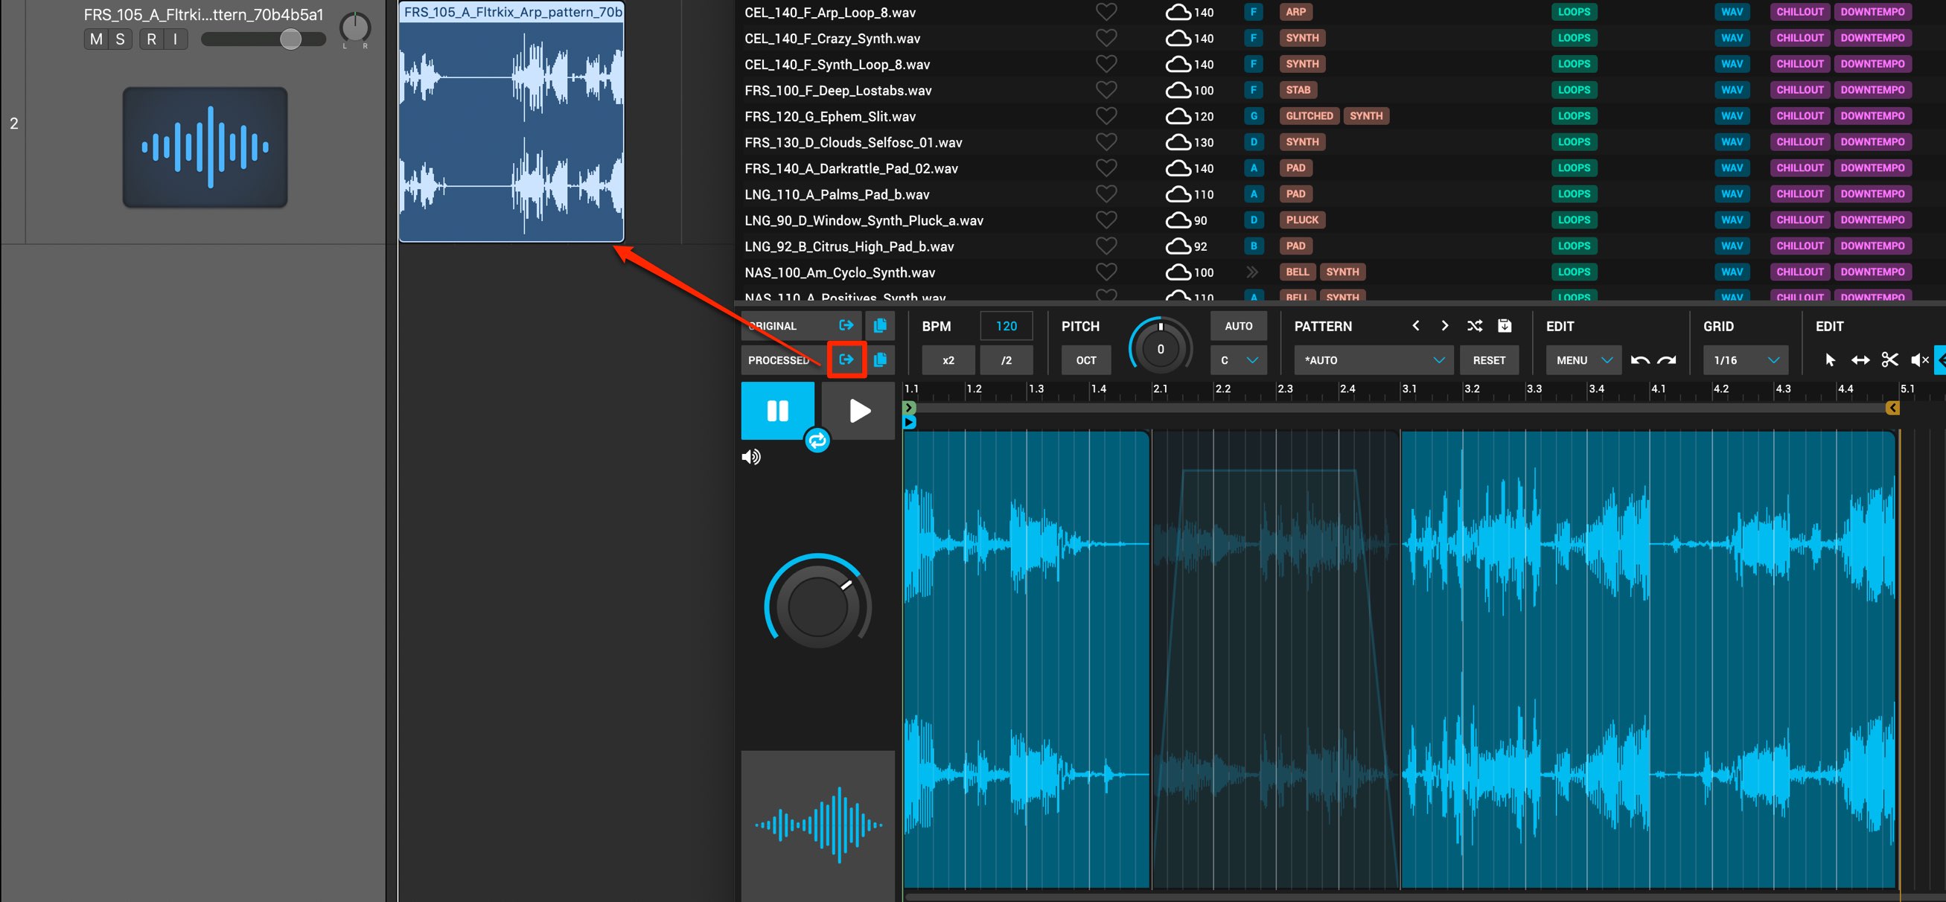1946x902 pixels.
Task: Toggle input monitoring with the I button
Action: tap(175, 39)
